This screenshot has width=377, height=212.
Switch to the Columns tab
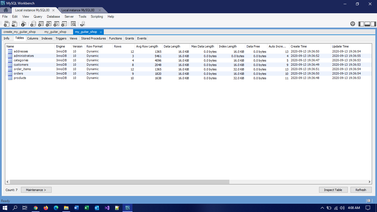click(33, 38)
